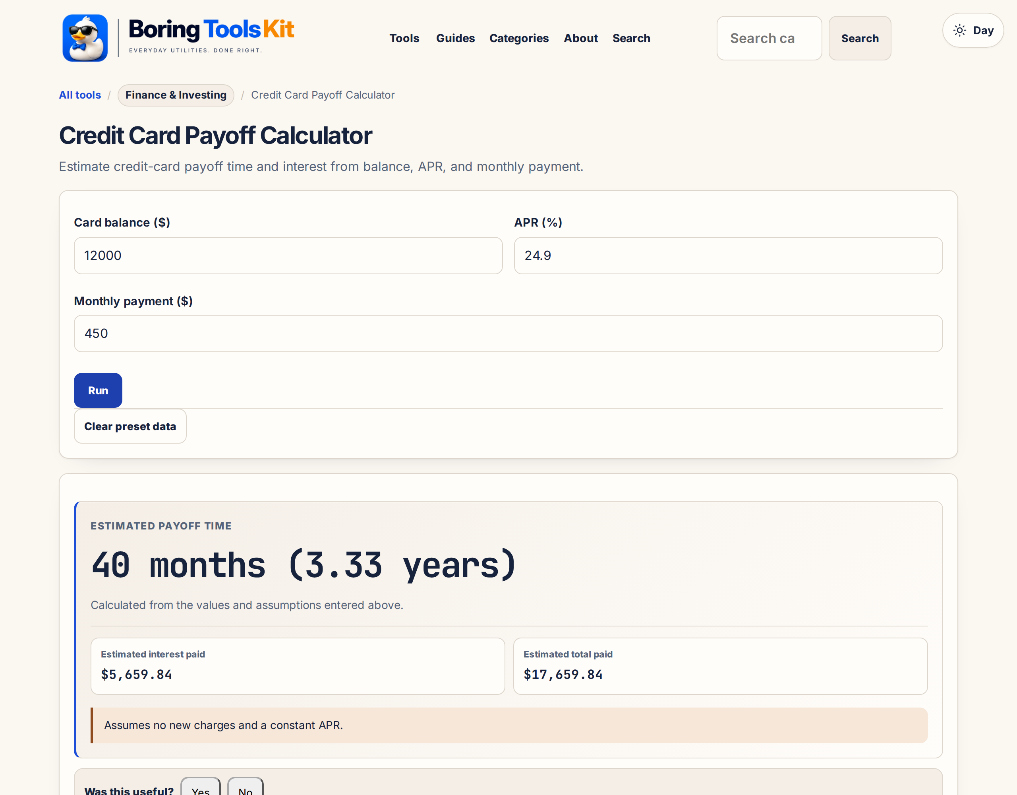
Task: Select the 40 months payoff result text
Action: pos(304,565)
